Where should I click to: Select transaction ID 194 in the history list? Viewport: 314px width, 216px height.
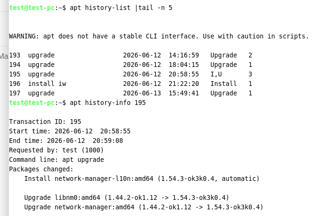tap(15, 65)
